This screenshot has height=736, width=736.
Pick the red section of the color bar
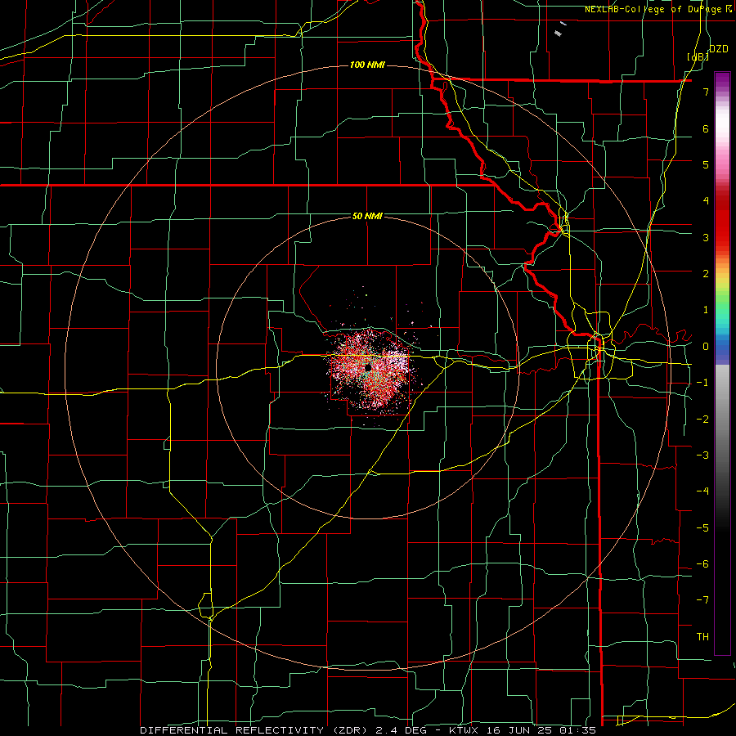coord(722,221)
